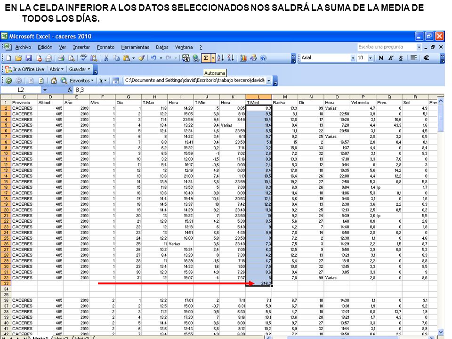
Task: Expand the Autosuma function dropdown arrow
Action: 213,58
